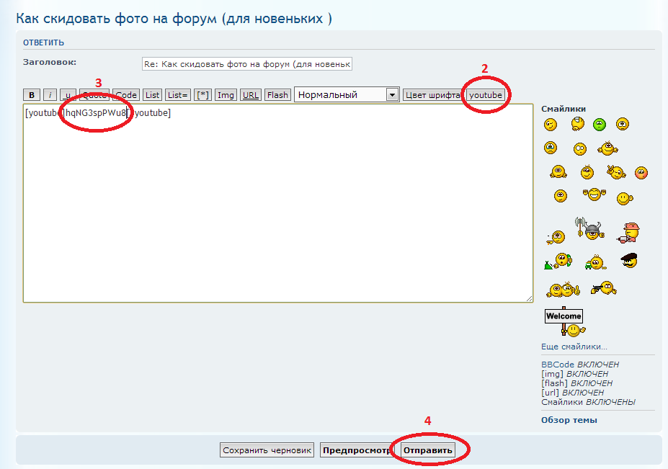Click the youtube BBCode button
The width and height of the screenshot is (668, 469).
(485, 95)
